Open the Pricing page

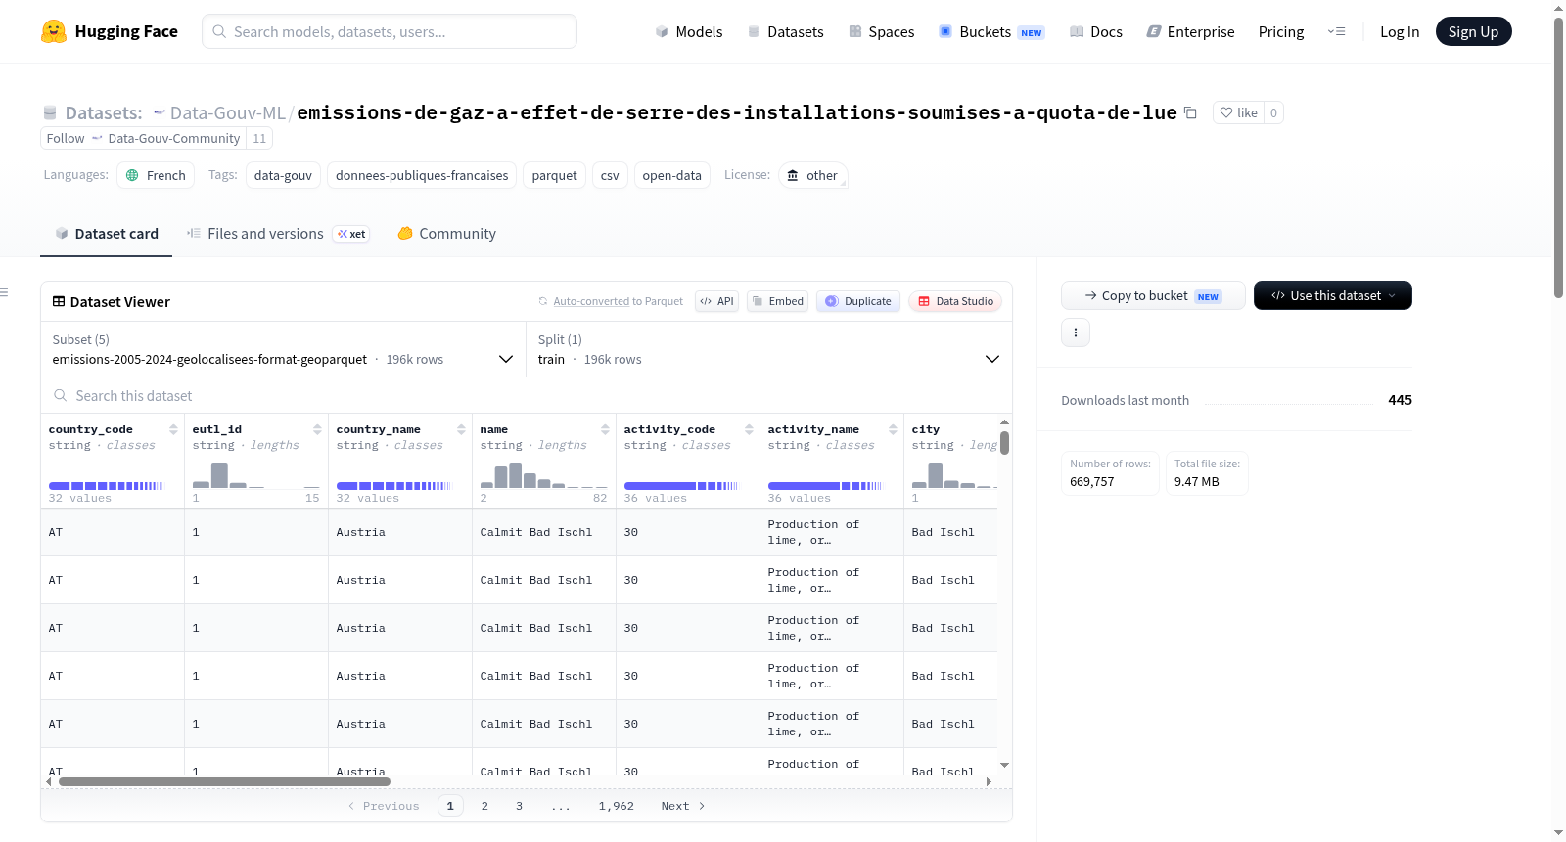click(x=1281, y=31)
